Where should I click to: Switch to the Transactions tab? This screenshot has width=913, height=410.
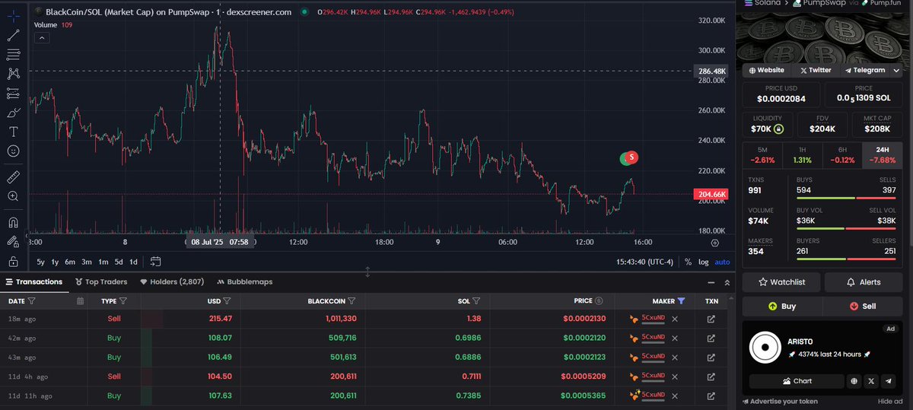click(34, 282)
